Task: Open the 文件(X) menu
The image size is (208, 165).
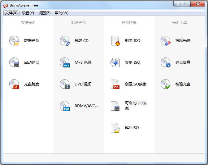Action: 11,13
